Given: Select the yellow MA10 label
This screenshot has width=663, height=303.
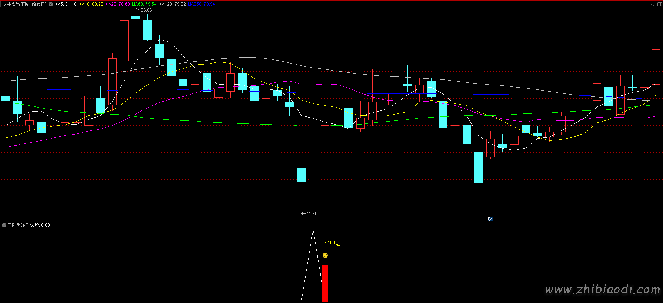Looking at the screenshot, I should click(x=91, y=4).
